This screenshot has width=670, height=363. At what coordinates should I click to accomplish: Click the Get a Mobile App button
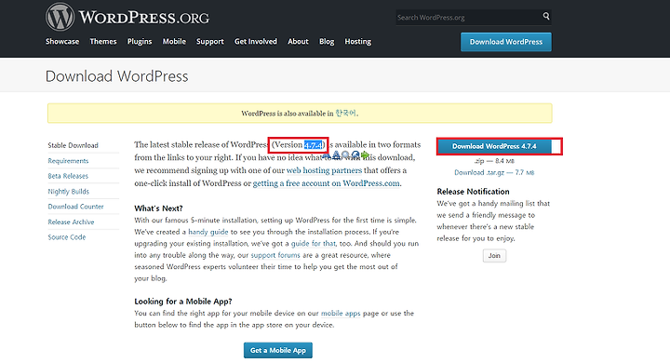click(x=278, y=350)
